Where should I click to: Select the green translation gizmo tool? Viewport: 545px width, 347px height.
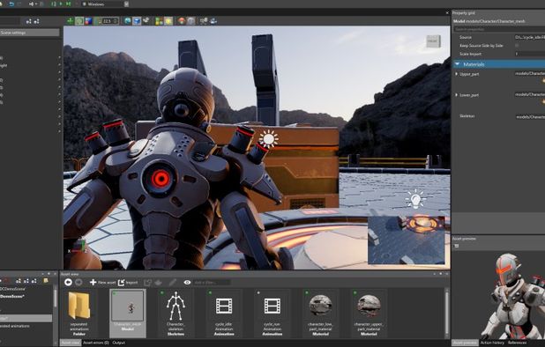tap(71, 21)
